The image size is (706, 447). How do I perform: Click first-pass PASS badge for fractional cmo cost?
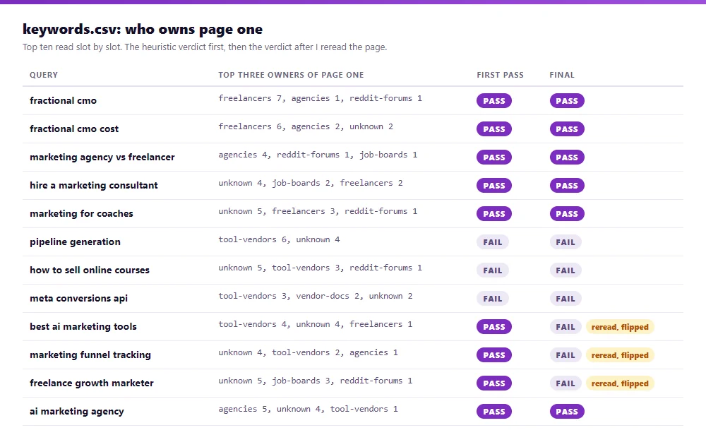[494, 129]
